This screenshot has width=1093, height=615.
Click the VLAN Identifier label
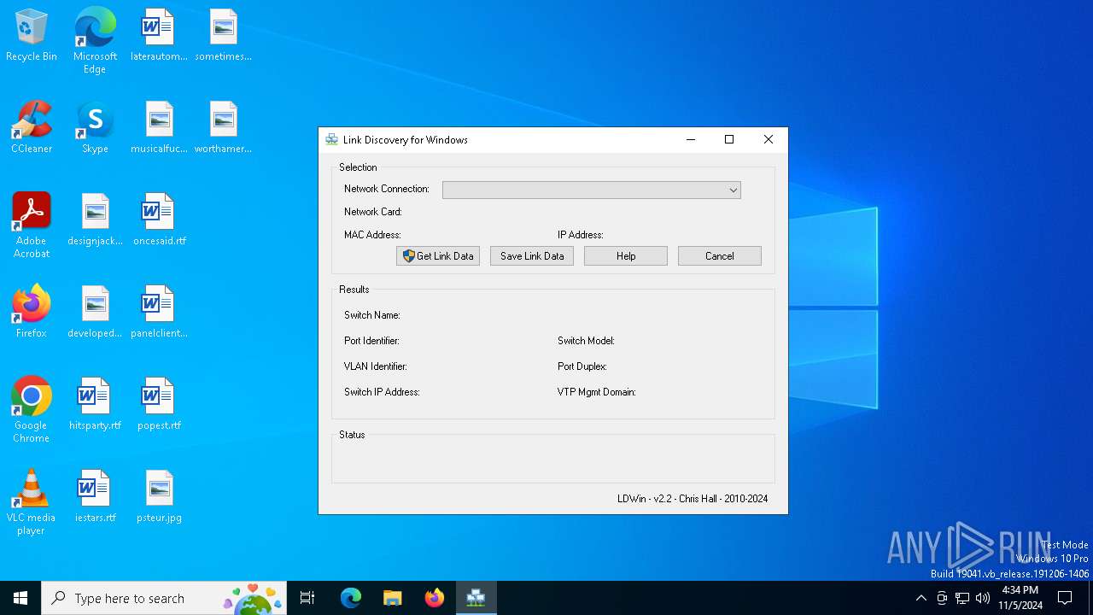tap(376, 366)
